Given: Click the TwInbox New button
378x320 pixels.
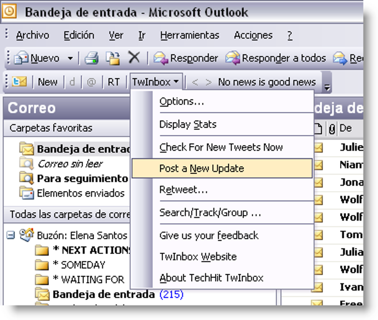Looking at the screenshot, I should click(x=47, y=82).
